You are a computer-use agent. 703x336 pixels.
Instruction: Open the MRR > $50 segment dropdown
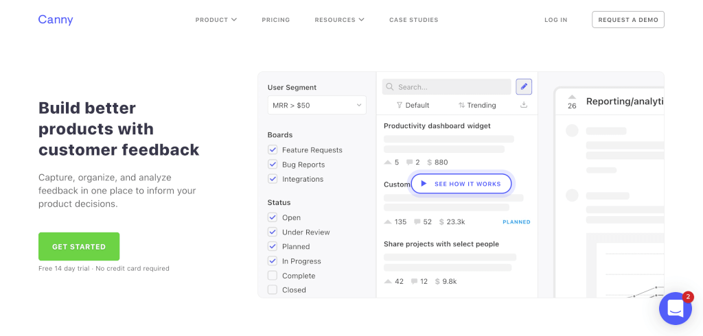317,106
